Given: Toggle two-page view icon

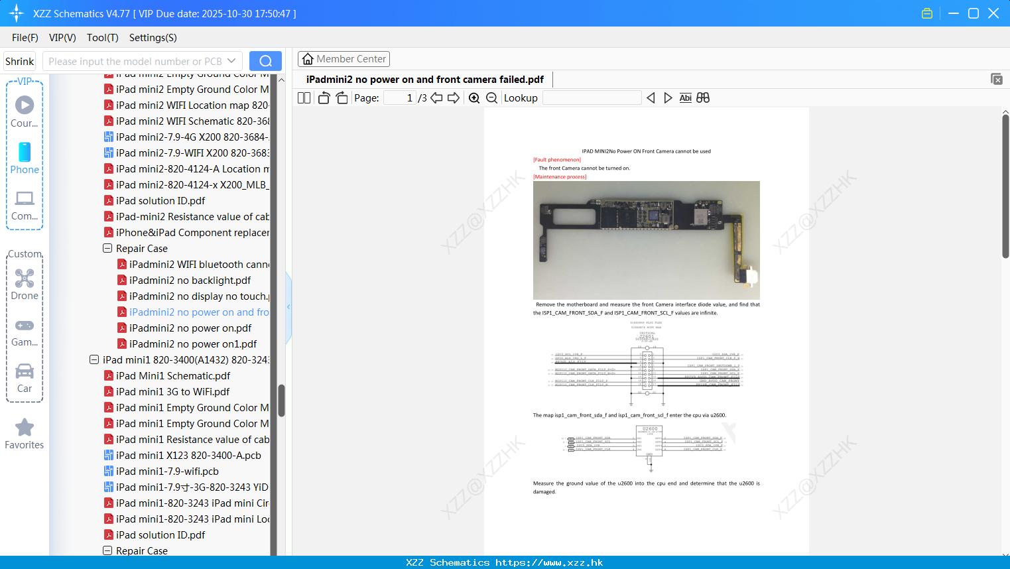Looking at the screenshot, I should click(x=304, y=97).
